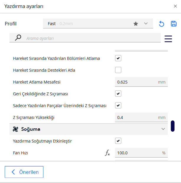The image size is (181, 183).
Task: Close the Yazdırma ayarları panel
Action: pos(175,6)
